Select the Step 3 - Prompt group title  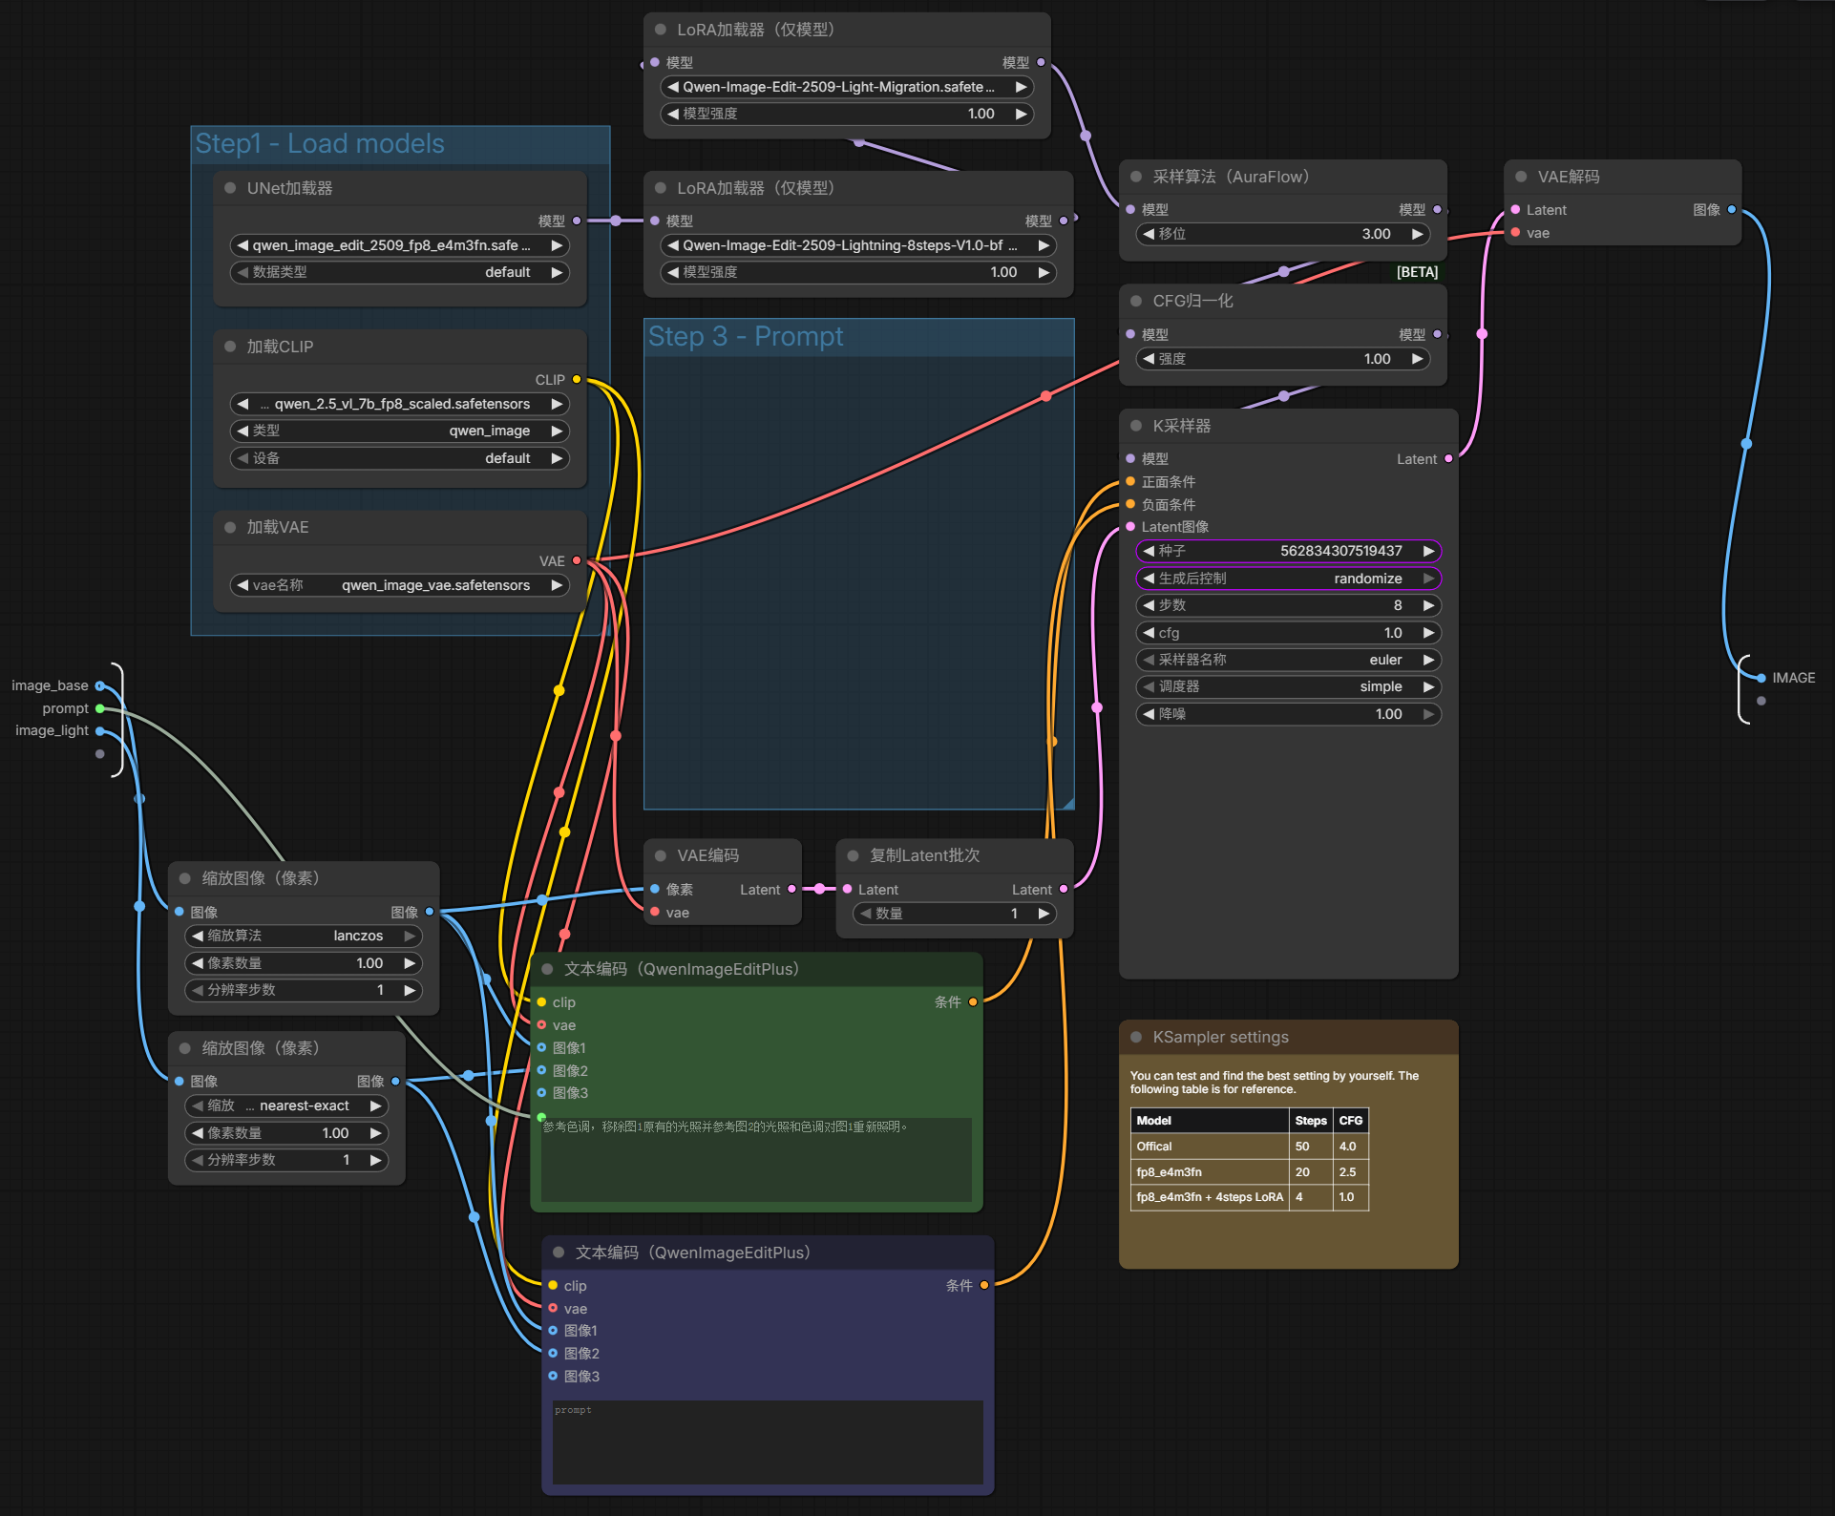coord(746,337)
